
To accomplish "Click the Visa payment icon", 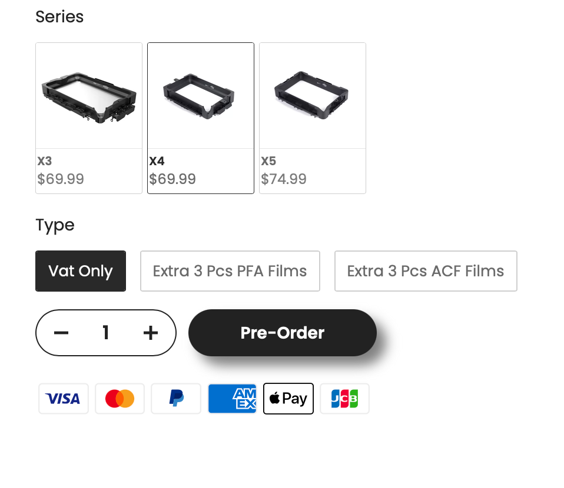I will pos(64,399).
